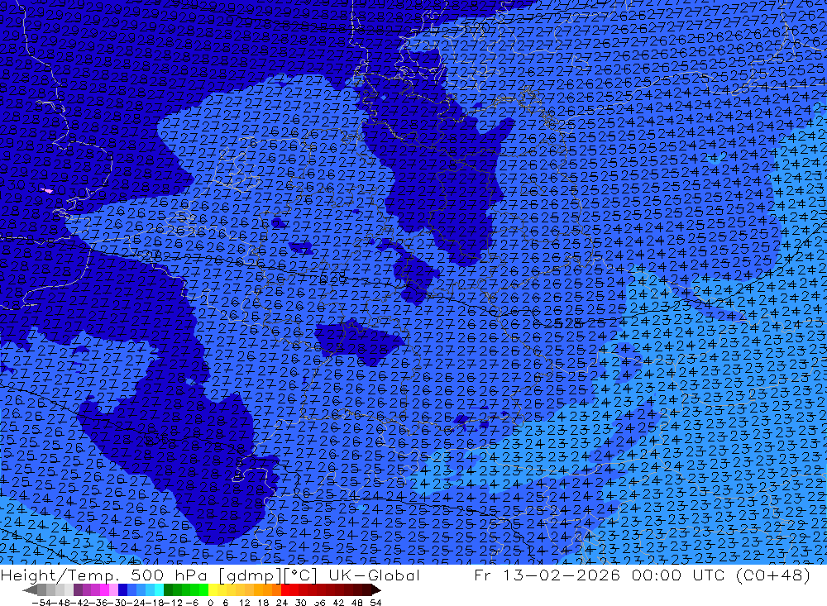Viewport: 827px width, 606px height.
Task: Click the dark brown right arrow of color scale
Action: point(375,590)
